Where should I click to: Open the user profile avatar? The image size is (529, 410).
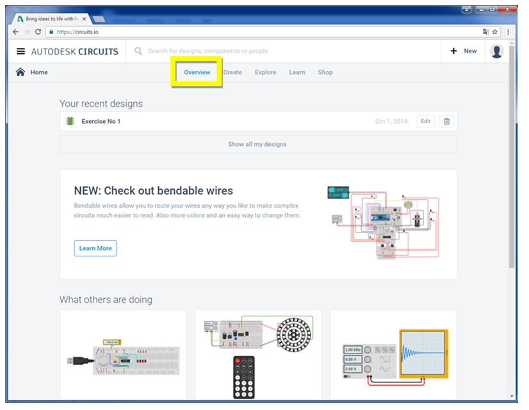point(496,51)
